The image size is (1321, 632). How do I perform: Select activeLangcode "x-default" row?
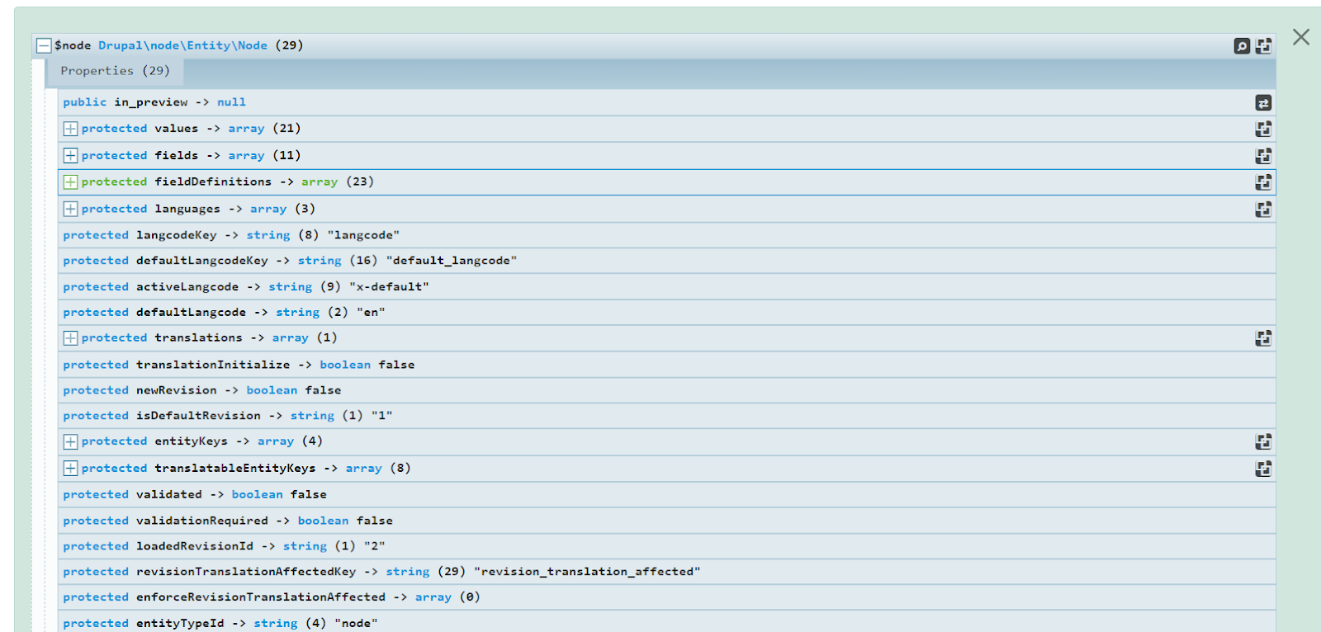click(667, 286)
